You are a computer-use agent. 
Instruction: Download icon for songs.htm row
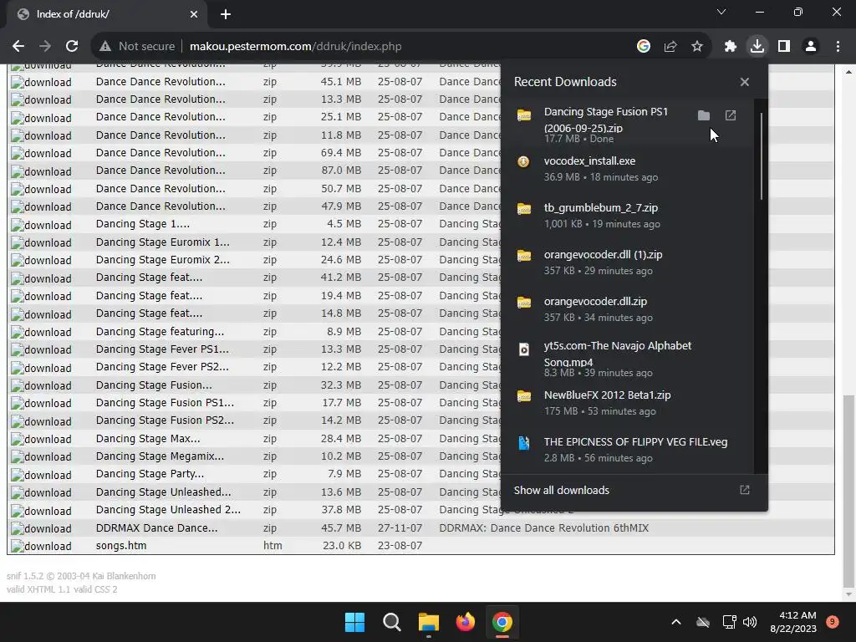coord(41,546)
